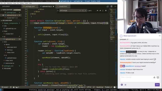Image resolution: width=162 pixels, height=91 pixels.
Task: Open the Go menu
Action: [x=18, y=3]
